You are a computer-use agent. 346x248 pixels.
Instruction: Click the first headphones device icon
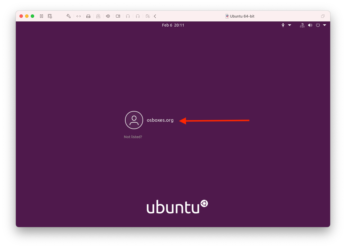coord(128,16)
